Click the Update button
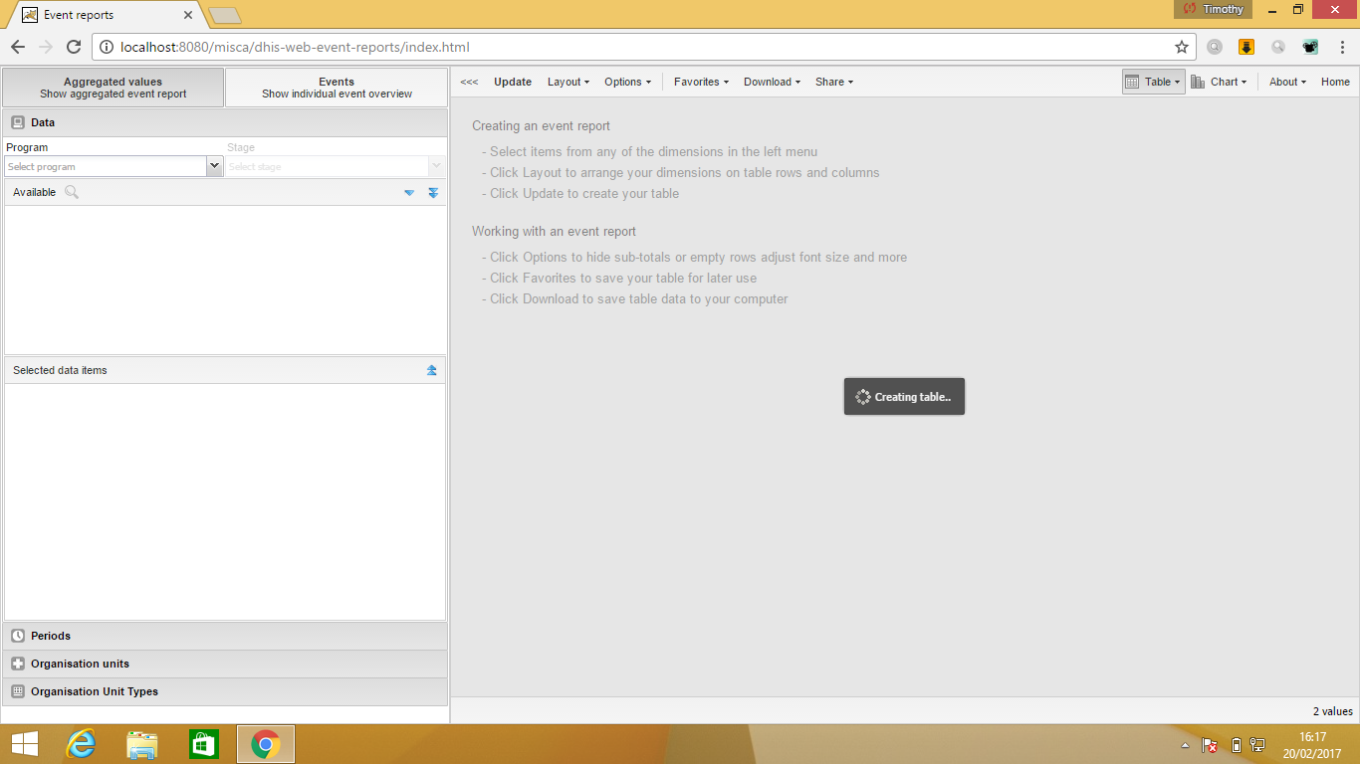The image size is (1360, 764). pos(513,82)
